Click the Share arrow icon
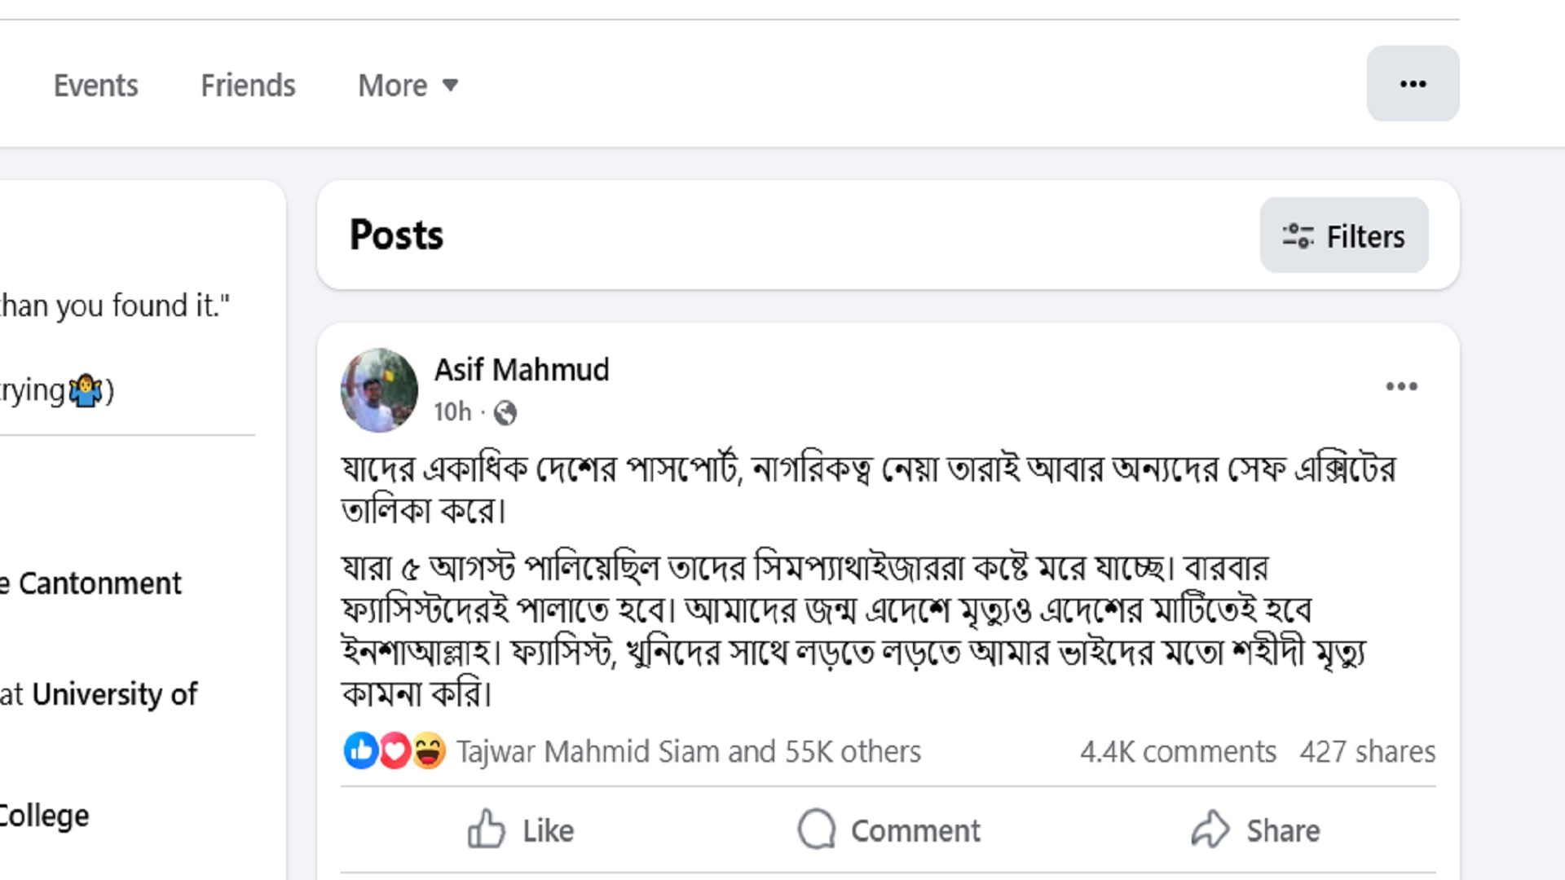 (x=1210, y=829)
